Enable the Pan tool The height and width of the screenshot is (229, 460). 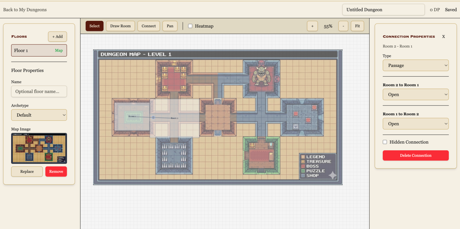(x=170, y=26)
